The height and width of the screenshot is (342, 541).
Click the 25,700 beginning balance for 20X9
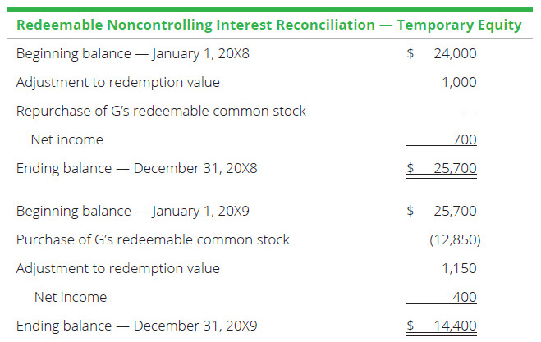click(x=454, y=211)
